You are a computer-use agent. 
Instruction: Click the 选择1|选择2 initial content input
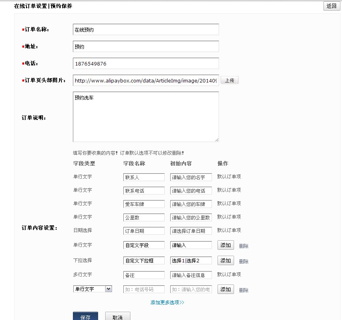pyautogui.click(x=191, y=260)
